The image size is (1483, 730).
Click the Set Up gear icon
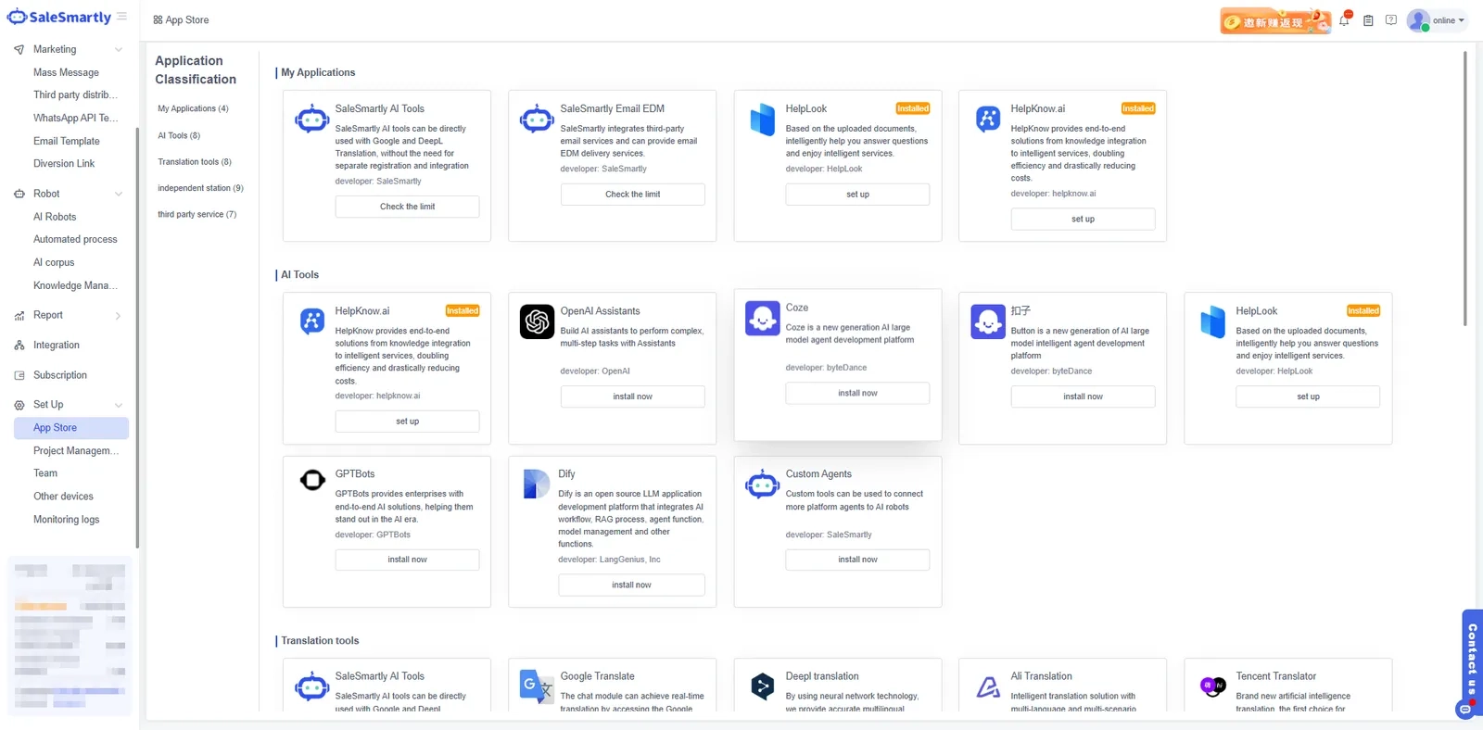click(x=19, y=406)
